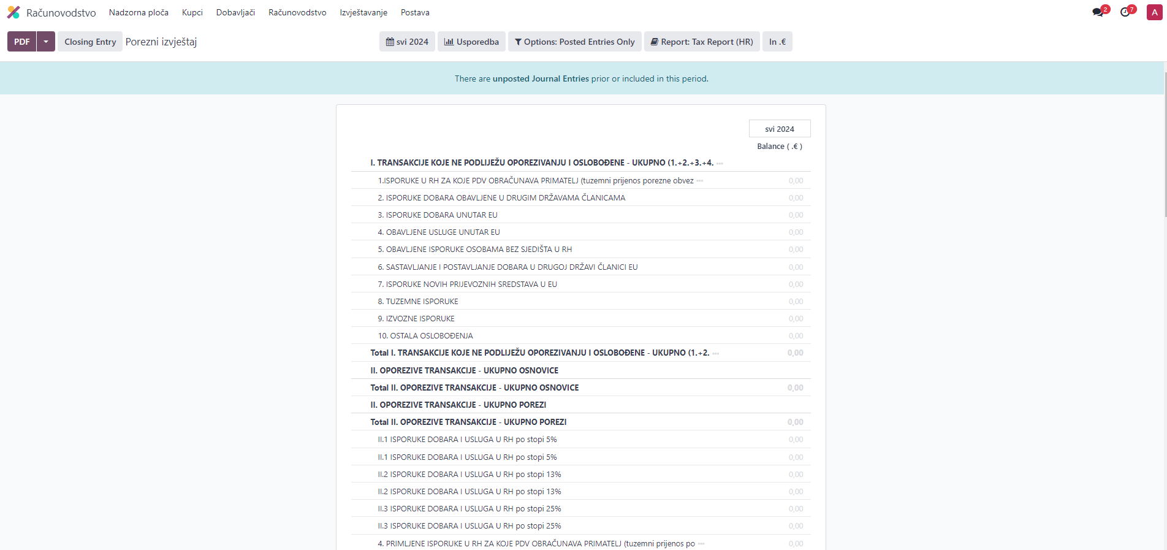Screen dimensions: 1167x550
Task: Open Options: Posted Entries Only filter
Action: coord(574,42)
